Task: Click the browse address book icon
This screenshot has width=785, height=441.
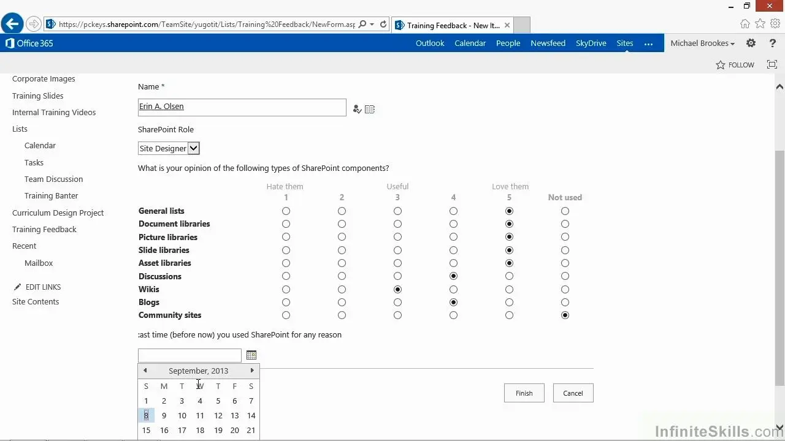Action: (x=370, y=109)
